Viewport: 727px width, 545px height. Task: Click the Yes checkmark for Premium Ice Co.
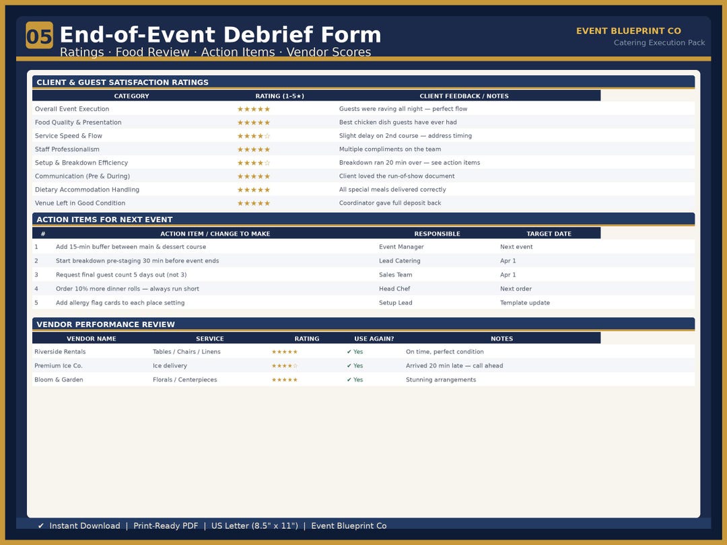(x=355, y=365)
